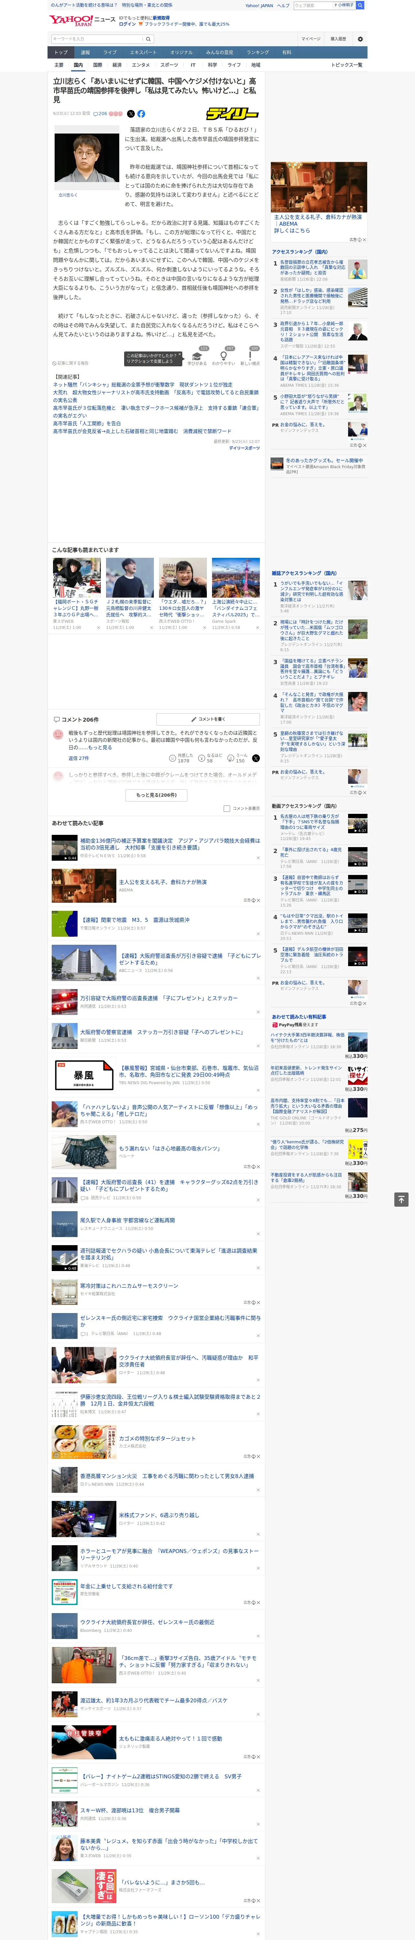Select the トップ navigation tab

(61, 53)
